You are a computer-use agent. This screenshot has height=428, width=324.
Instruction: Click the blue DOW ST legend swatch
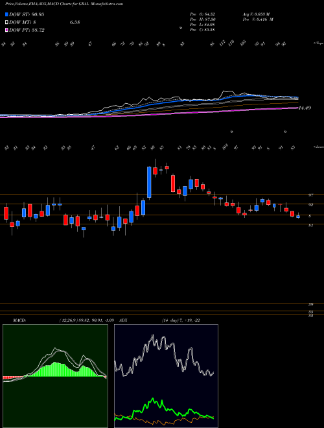tap(6, 14)
